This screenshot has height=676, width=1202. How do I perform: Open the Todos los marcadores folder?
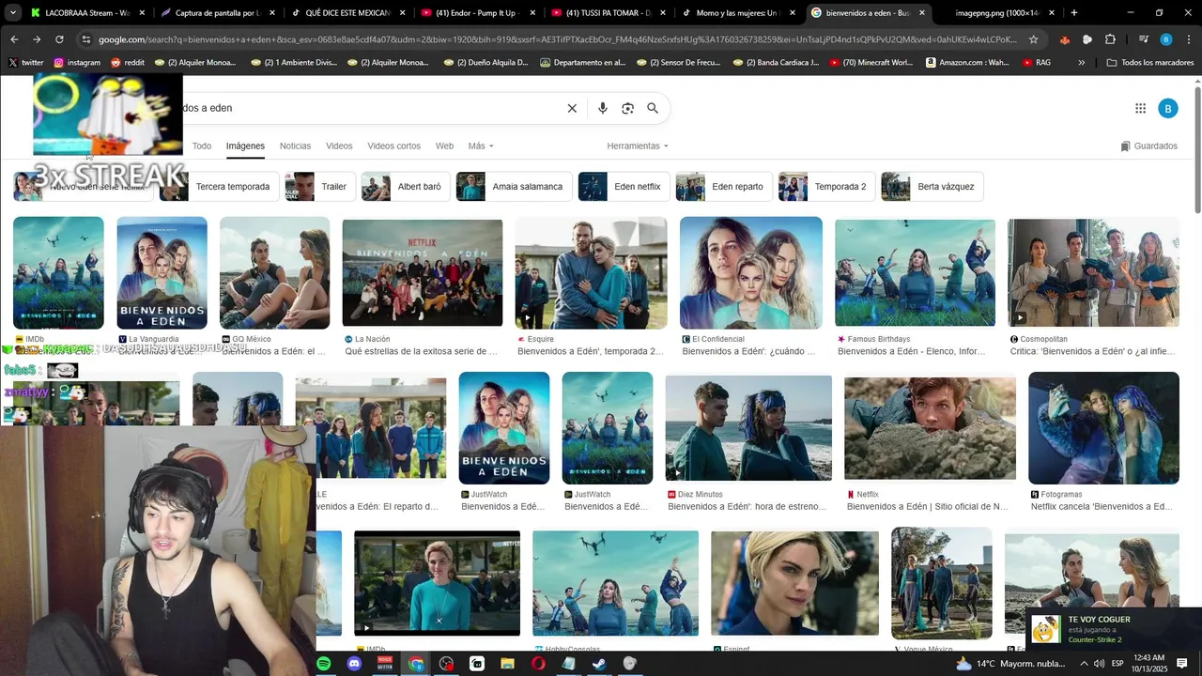tap(1149, 62)
